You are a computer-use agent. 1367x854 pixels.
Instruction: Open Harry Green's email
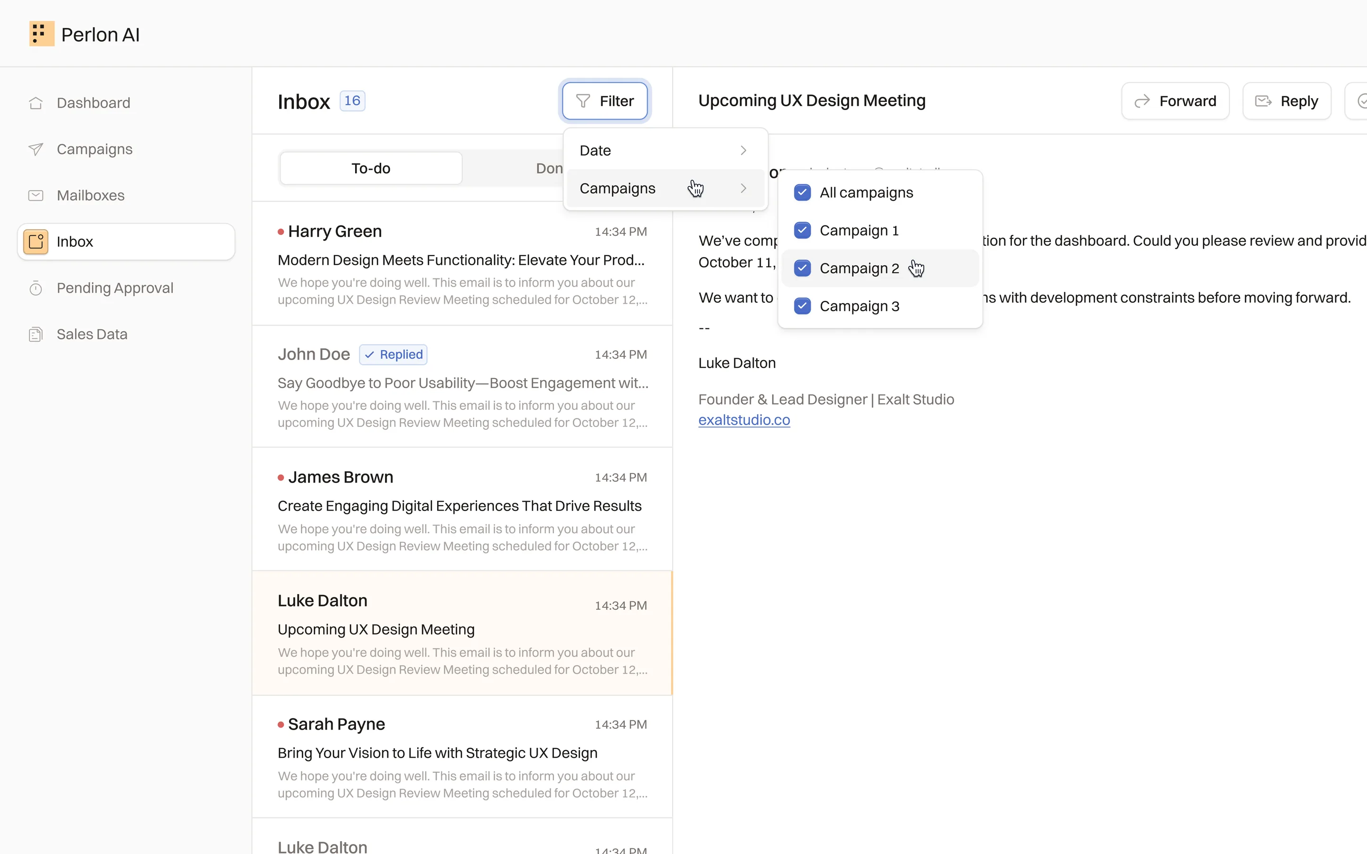(462, 264)
